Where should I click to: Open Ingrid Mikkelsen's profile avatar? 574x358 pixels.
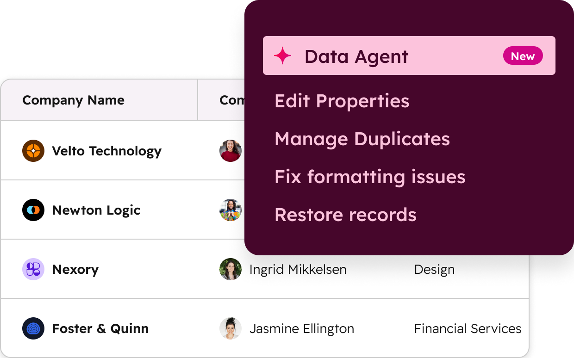pyautogui.click(x=230, y=269)
